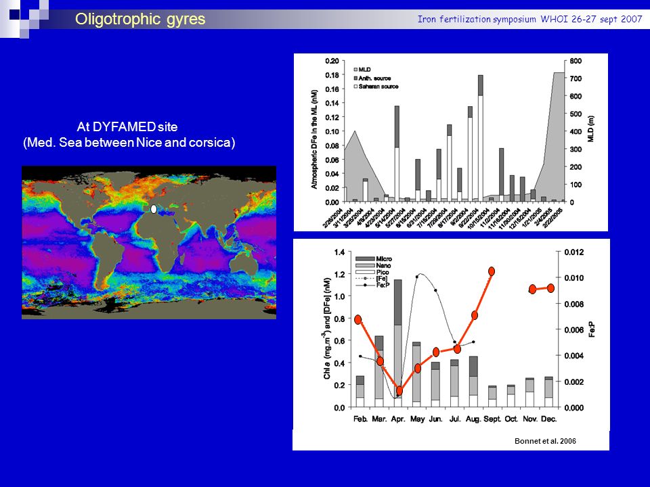Click the 'MLD (m)' right axis label
This screenshot has height=487, width=650.
click(590, 129)
